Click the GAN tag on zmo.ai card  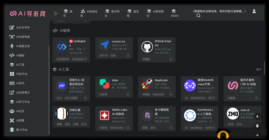231,124
